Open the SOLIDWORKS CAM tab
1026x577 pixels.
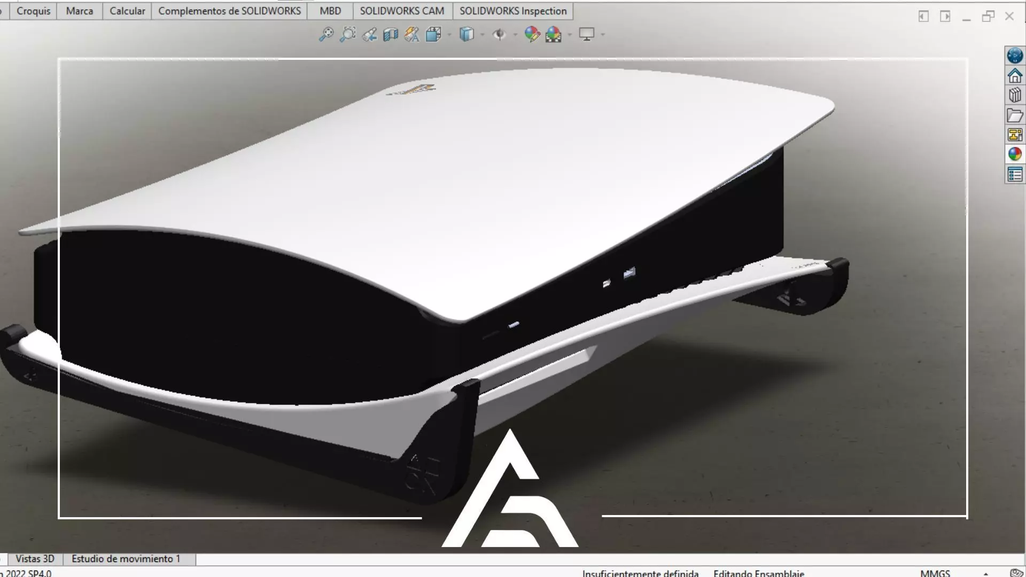[x=402, y=11]
